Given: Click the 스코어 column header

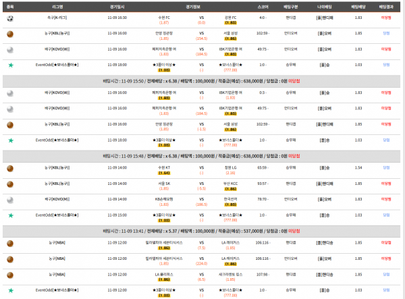Looking at the screenshot, I should pyautogui.click(x=263, y=4).
